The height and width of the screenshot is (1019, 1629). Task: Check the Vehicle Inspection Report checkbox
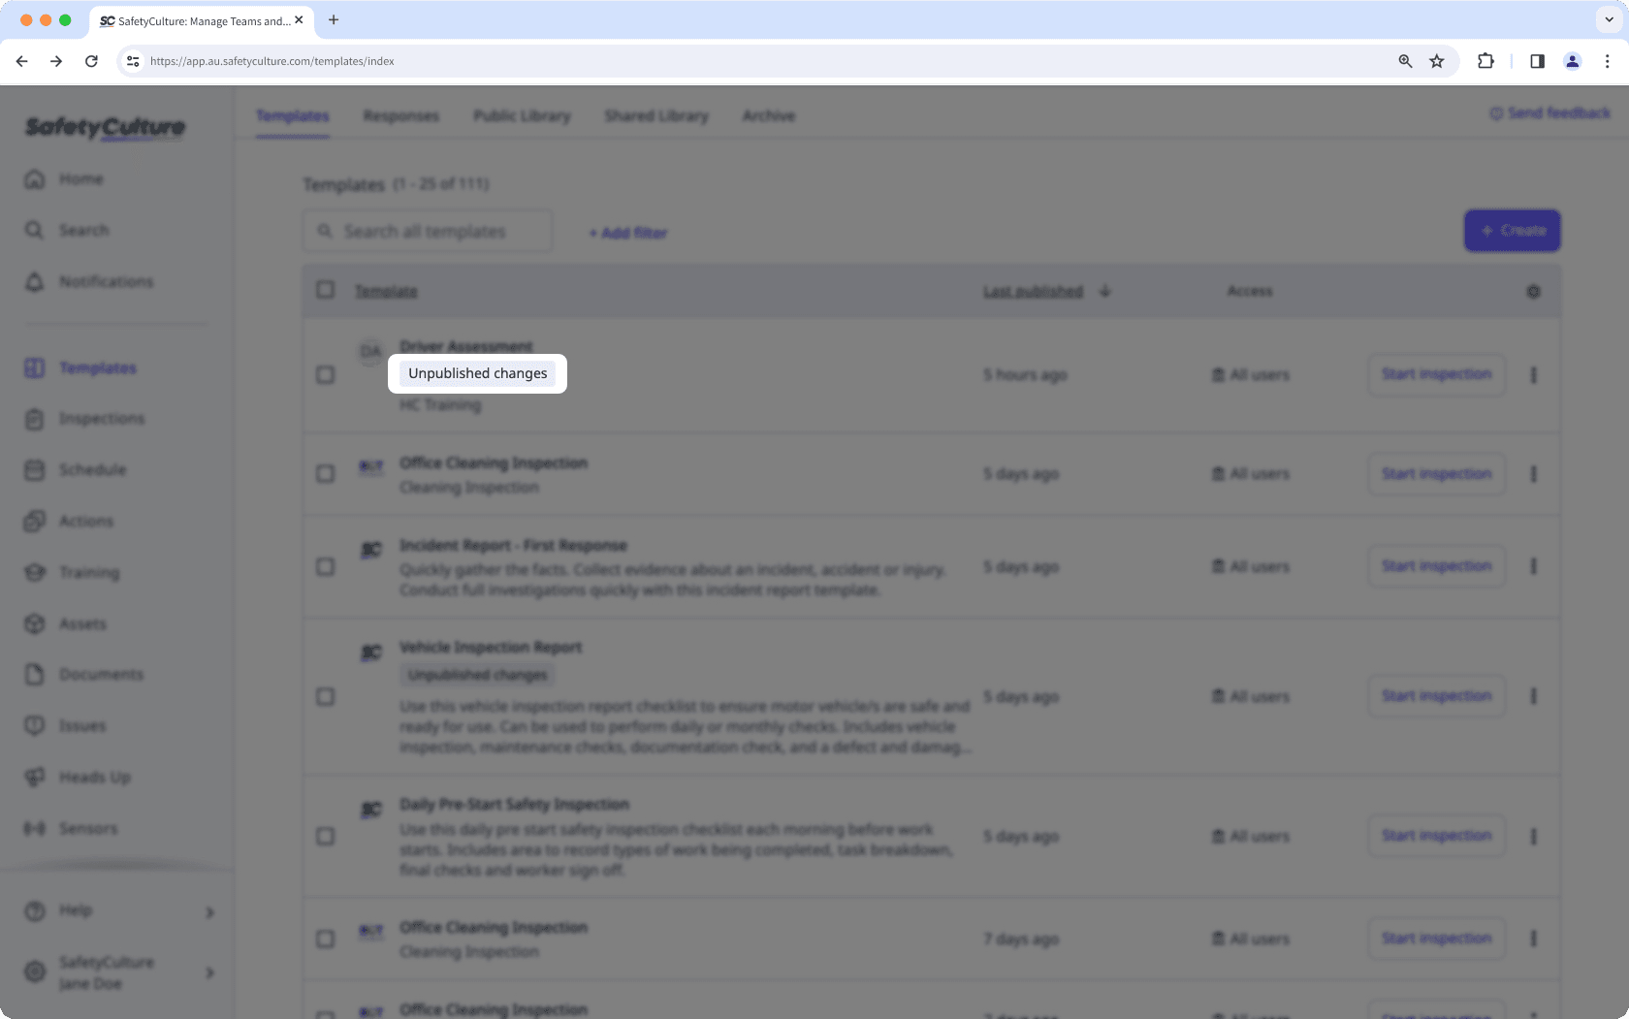[x=325, y=696]
